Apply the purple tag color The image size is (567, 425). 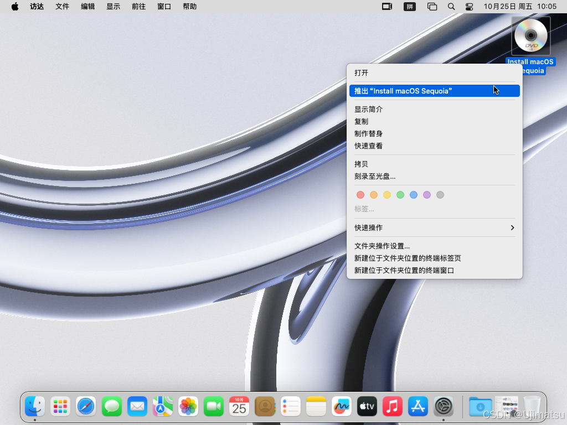427,195
